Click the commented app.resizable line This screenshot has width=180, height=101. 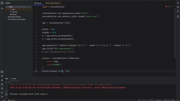(58, 52)
